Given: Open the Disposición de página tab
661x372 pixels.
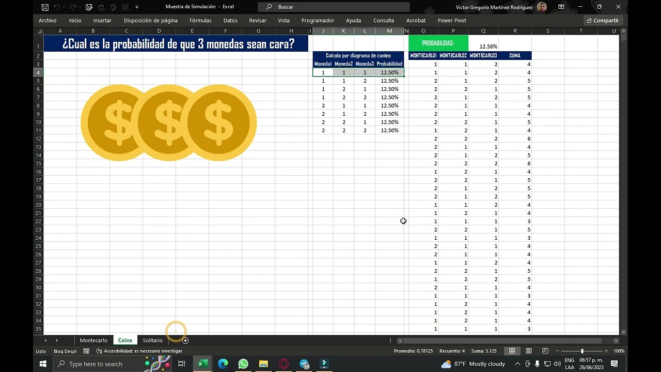Looking at the screenshot, I should pos(151,21).
